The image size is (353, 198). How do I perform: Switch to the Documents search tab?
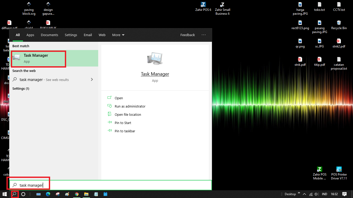click(x=49, y=35)
